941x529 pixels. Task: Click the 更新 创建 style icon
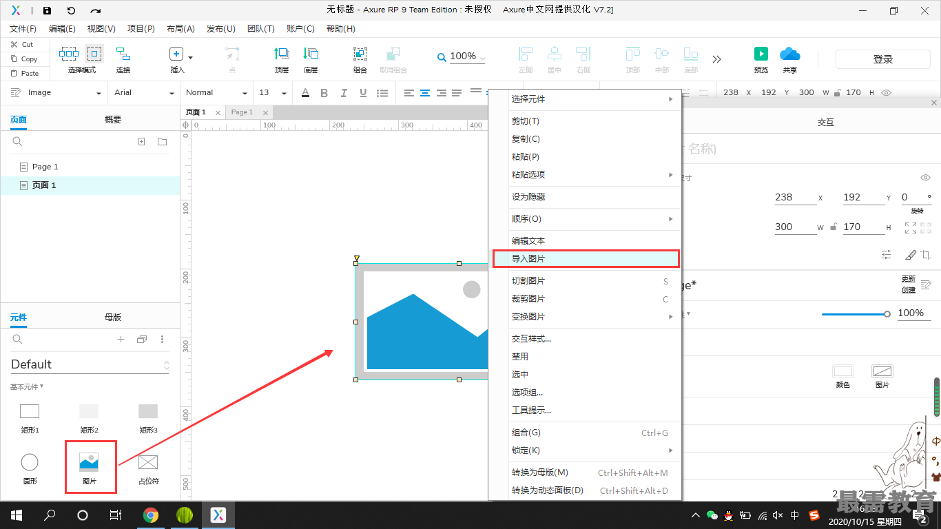point(926,284)
